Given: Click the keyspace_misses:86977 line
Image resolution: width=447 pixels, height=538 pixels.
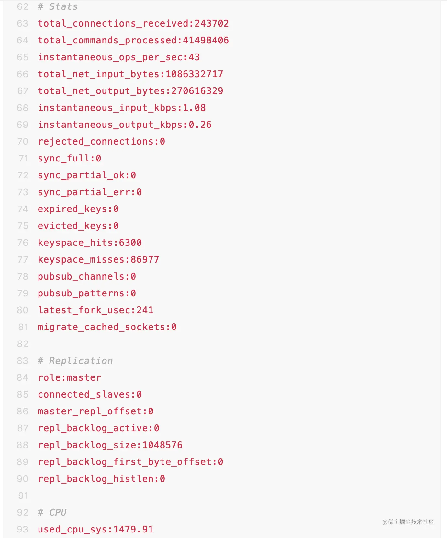Looking at the screenshot, I should [x=98, y=260].
